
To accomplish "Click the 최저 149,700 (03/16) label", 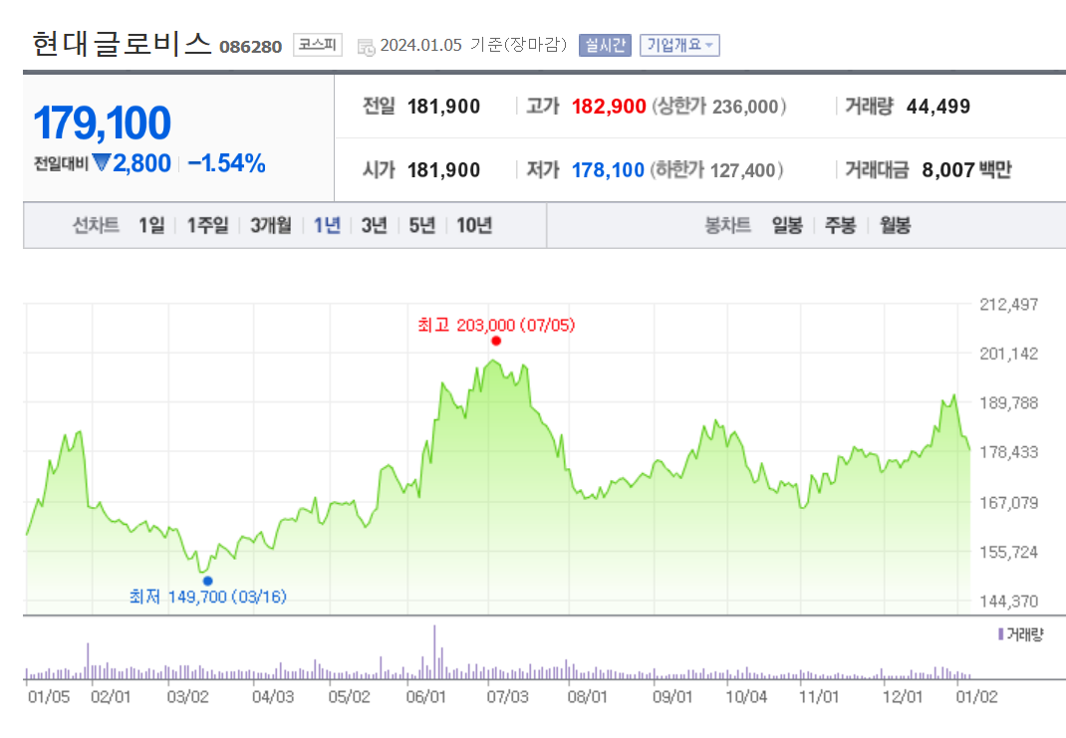I will 208,597.
